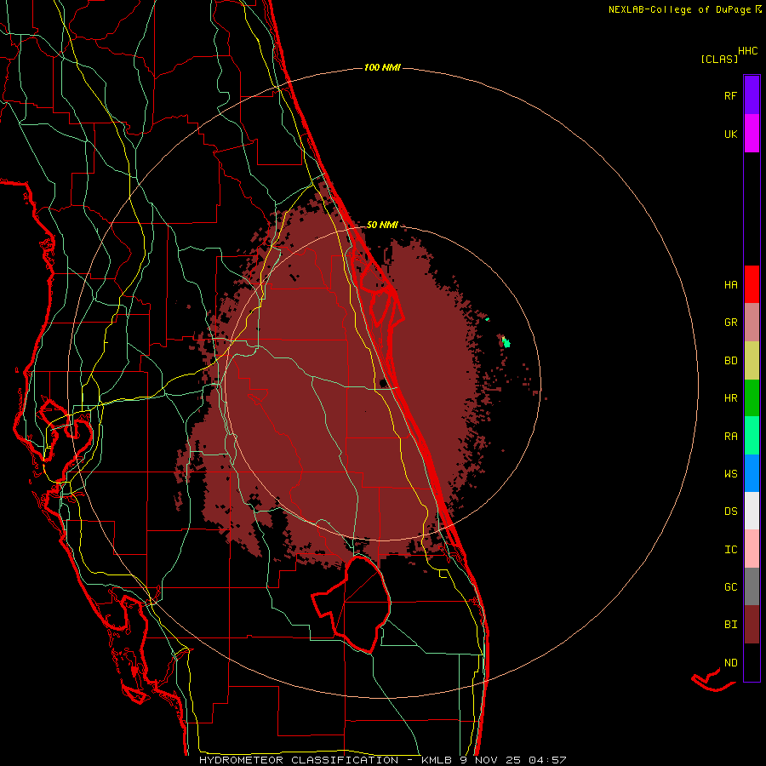Click the HA red legend swatch
Image resolution: width=766 pixels, height=766 pixels.
(752, 284)
